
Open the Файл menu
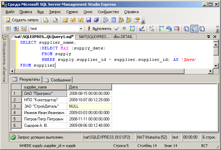pyautogui.click(x=10, y=12)
